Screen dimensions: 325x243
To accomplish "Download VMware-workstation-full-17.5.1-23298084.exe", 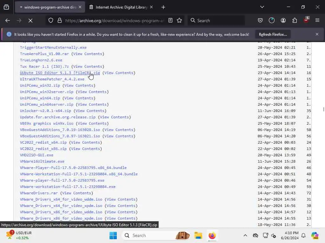I will 68,187.
